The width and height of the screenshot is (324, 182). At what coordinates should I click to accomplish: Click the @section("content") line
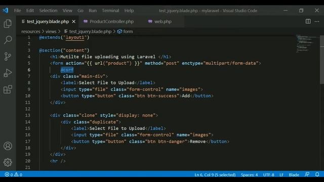tap(64, 51)
